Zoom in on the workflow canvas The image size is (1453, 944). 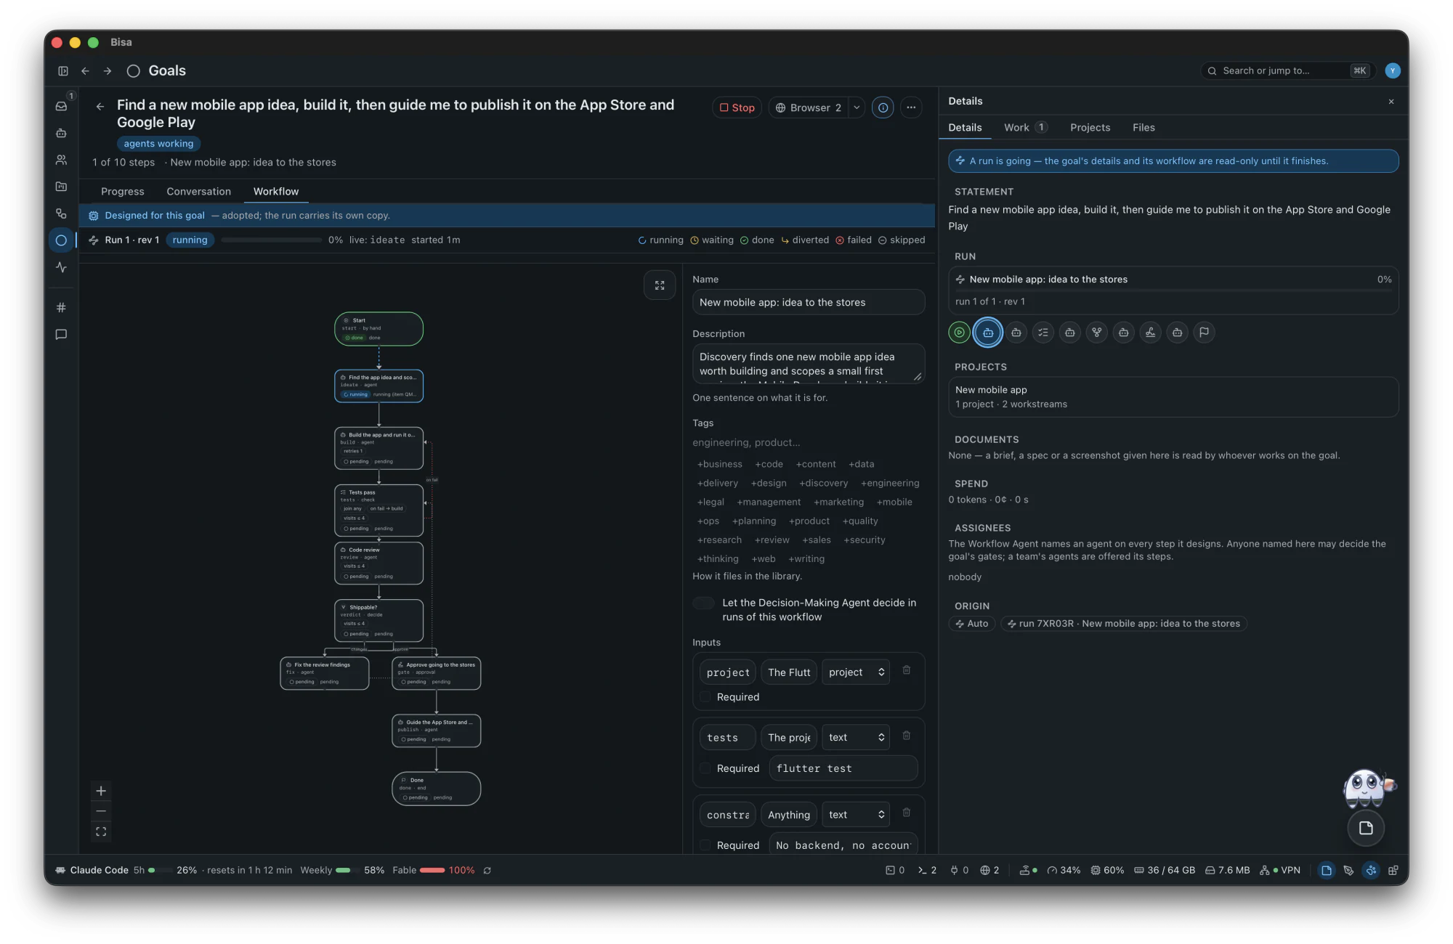pyautogui.click(x=101, y=791)
